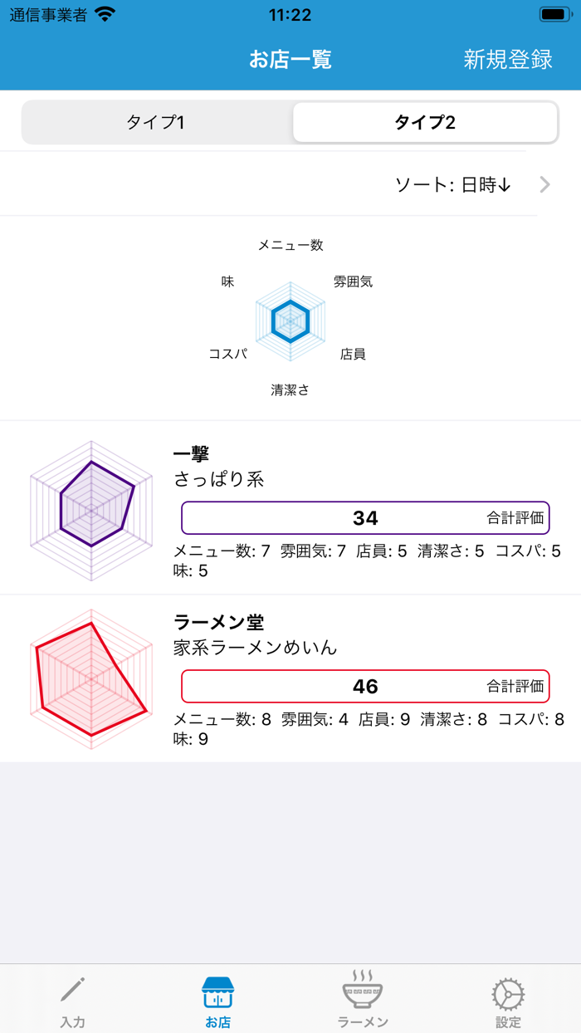This screenshot has height=1033, width=581.
Task: Expand sort options chevron arrow
Action: (544, 184)
